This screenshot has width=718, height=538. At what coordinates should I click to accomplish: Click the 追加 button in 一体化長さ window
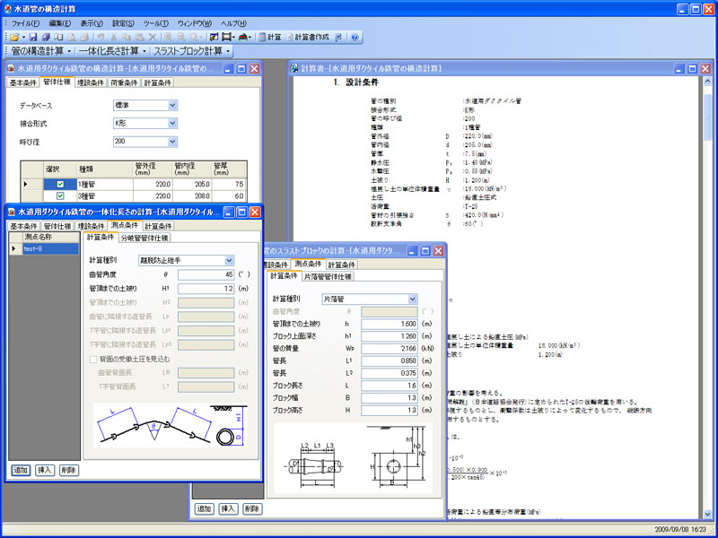tap(20, 470)
